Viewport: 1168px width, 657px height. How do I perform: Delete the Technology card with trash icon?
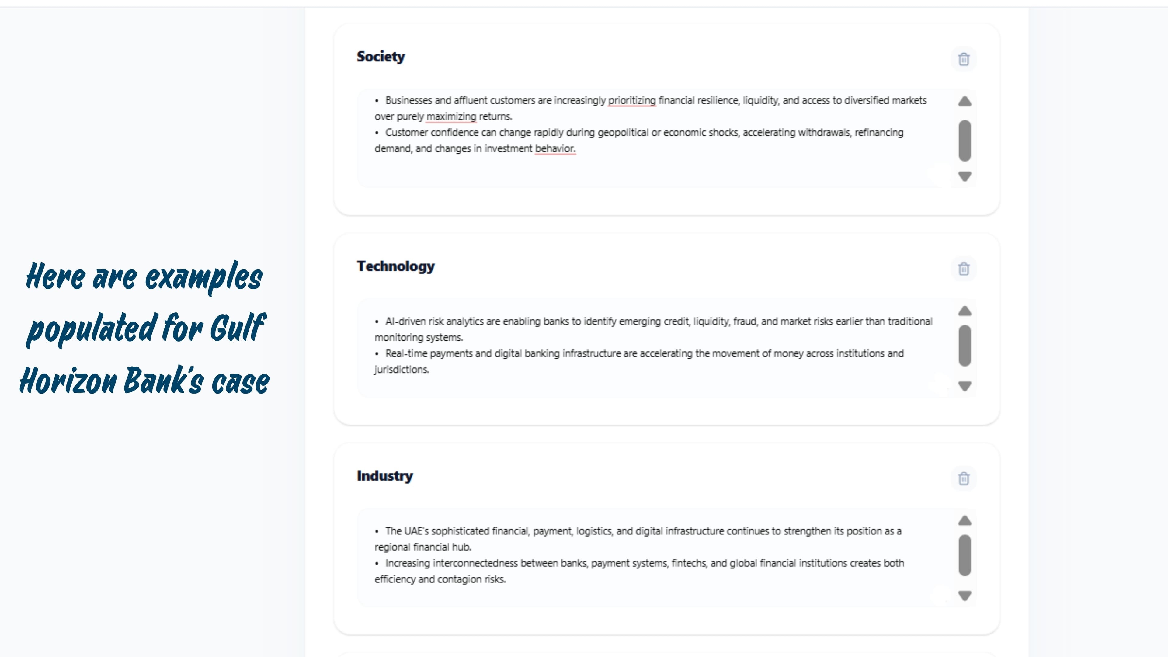coord(964,269)
